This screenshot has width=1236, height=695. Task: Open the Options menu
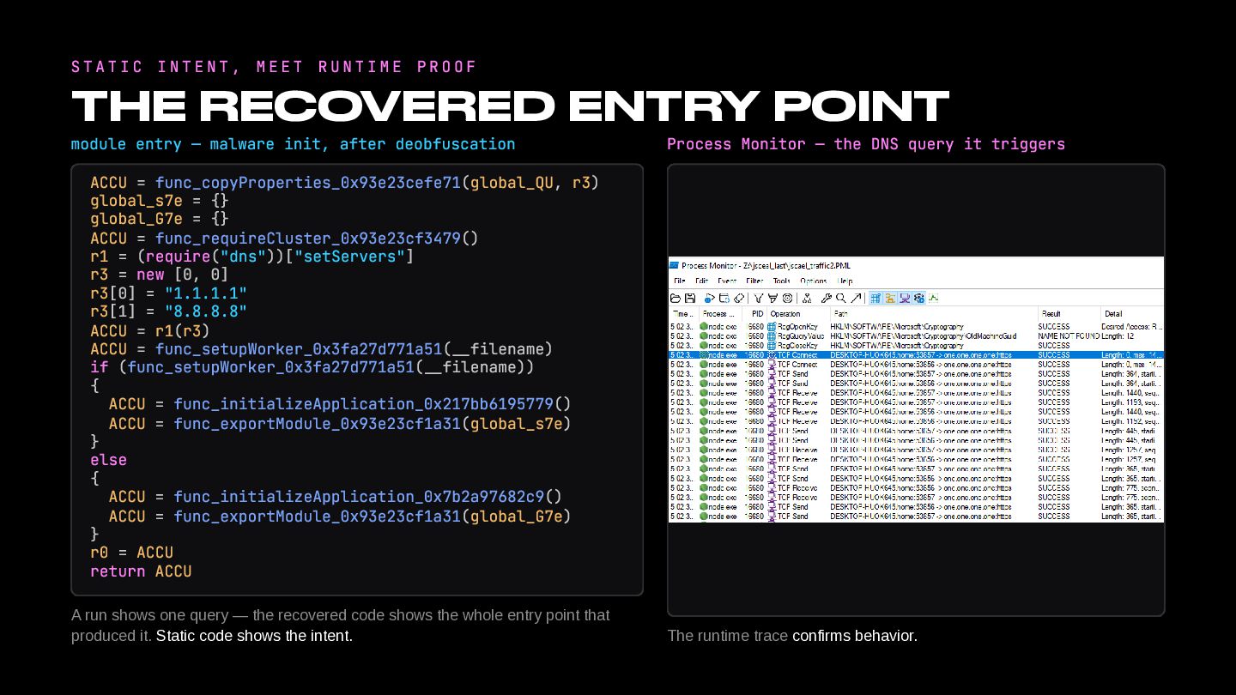(814, 281)
